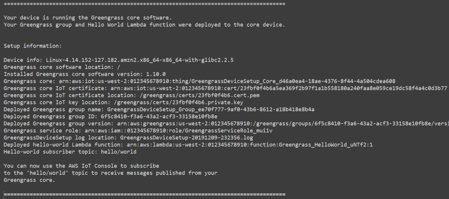
Task: Click the top row of equals-sign separators
Action: coord(144,4)
